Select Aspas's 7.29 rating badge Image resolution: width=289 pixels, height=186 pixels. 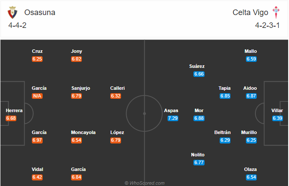[x=173, y=118]
